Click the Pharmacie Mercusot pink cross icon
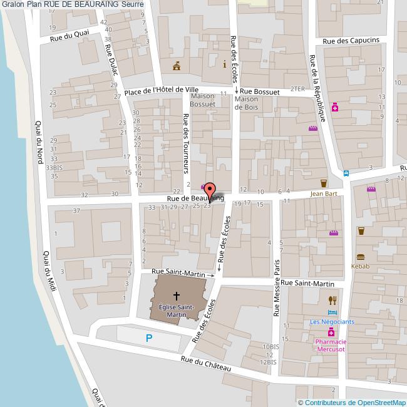This screenshot has width=407, height=407. click(x=331, y=332)
